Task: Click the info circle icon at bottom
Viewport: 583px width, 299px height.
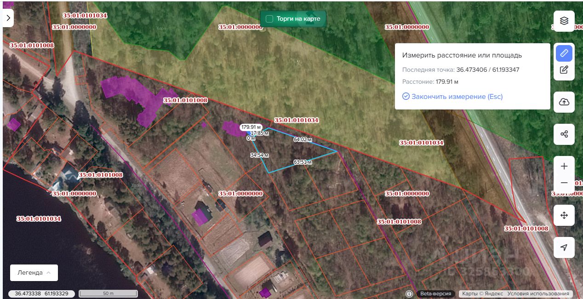Action: (x=409, y=293)
